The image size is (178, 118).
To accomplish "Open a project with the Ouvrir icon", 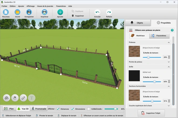I will [x=18, y=12].
